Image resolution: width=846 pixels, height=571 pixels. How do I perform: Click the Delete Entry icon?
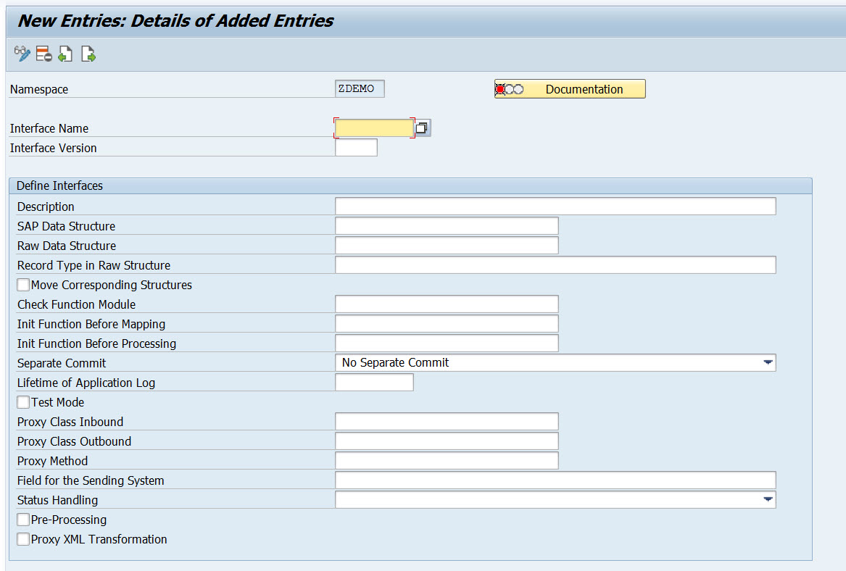pos(43,54)
